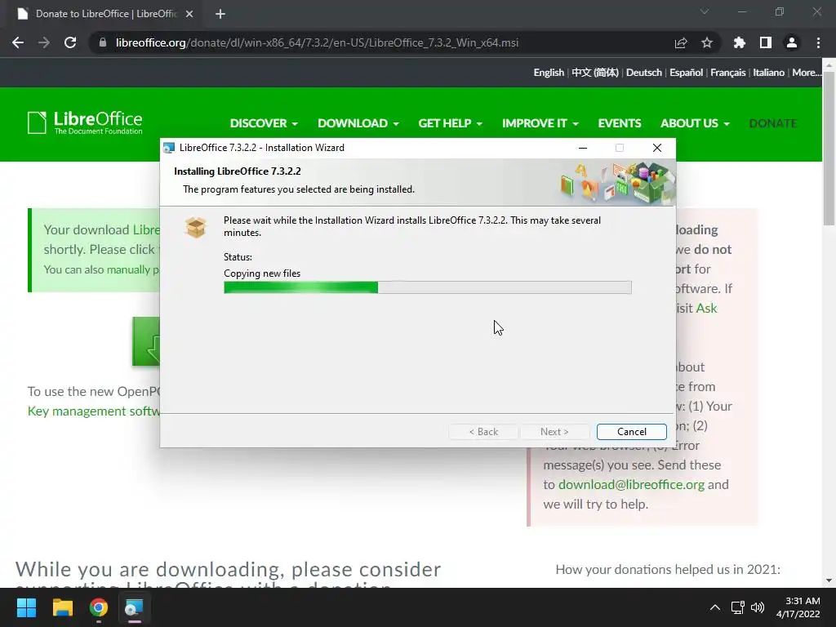Open the clock and date panel
This screenshot has height=627, width=836.
(x=798, y=607)
